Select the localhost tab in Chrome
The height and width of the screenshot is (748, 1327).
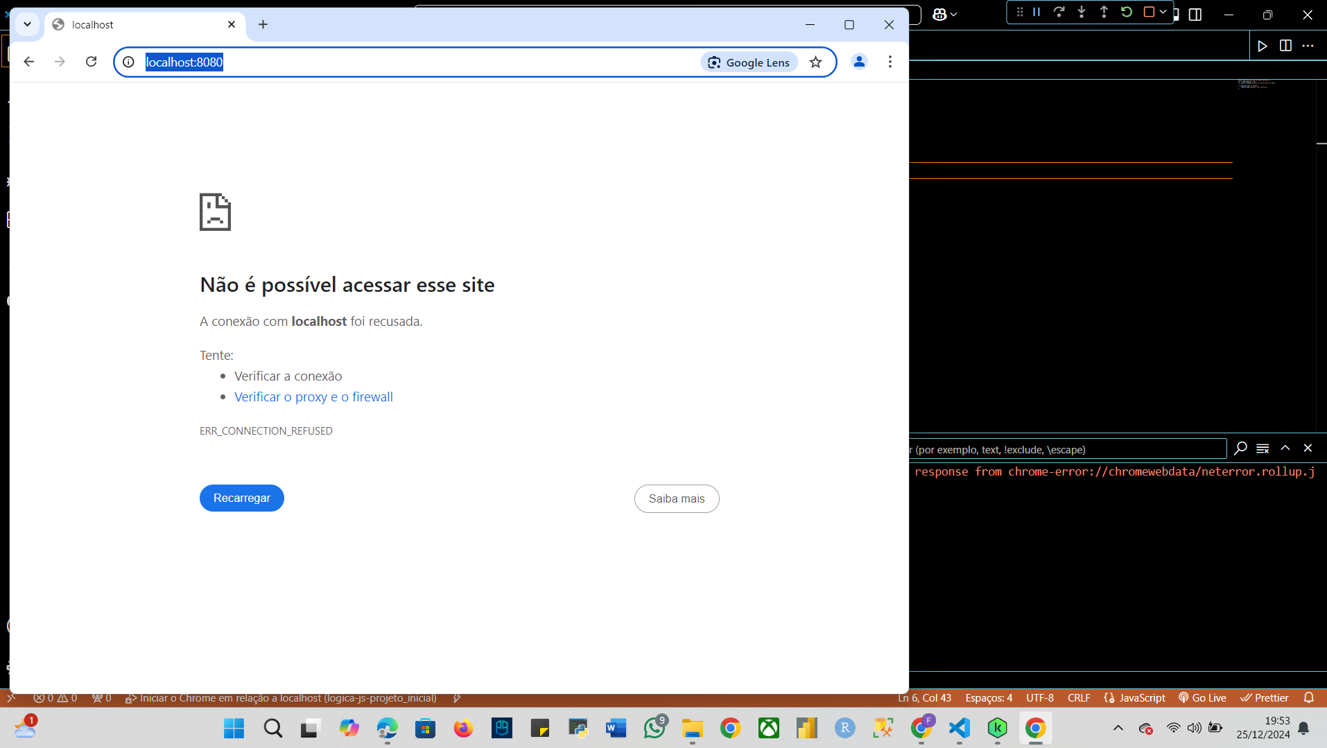[145, 24]
